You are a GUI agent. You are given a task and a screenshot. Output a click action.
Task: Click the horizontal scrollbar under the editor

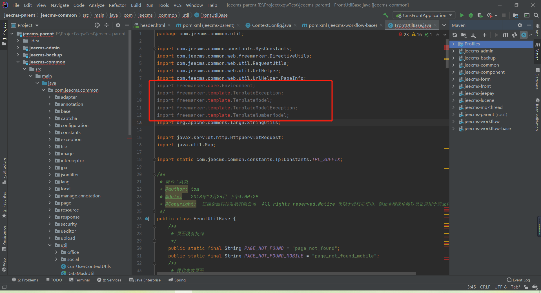[286, 273]
